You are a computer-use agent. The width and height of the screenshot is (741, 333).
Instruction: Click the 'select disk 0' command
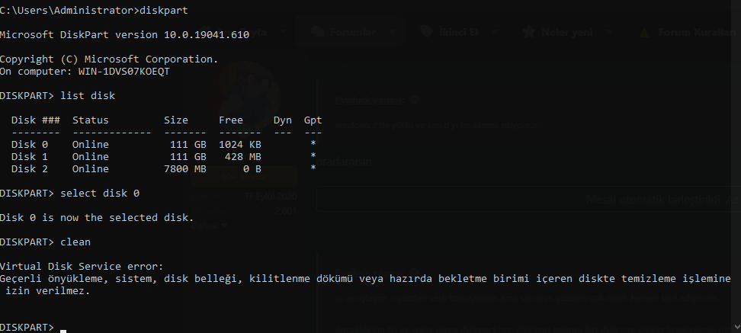coord(100,194)
